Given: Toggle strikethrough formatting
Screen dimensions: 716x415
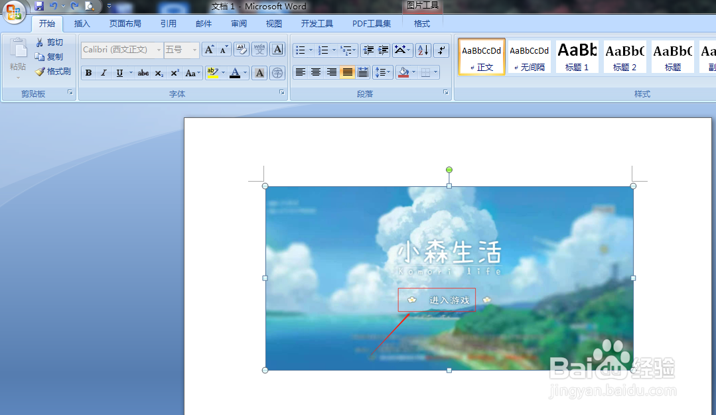Looking at the screenshot, I should click(x=143, y=73).
